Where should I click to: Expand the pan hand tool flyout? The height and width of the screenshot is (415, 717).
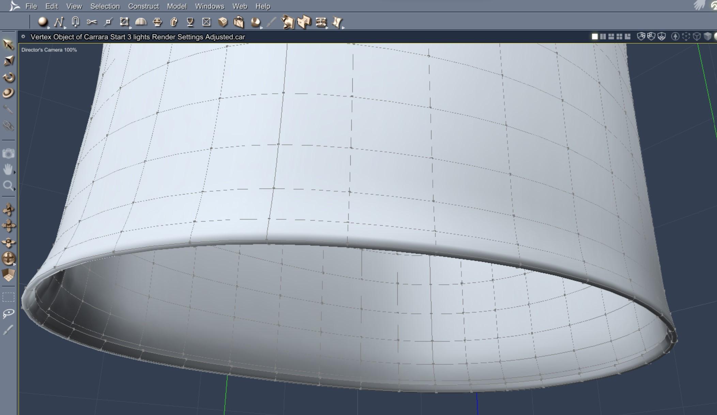14,173
